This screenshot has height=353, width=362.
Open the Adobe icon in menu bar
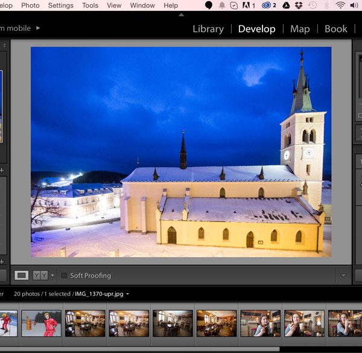coord(249,5)
